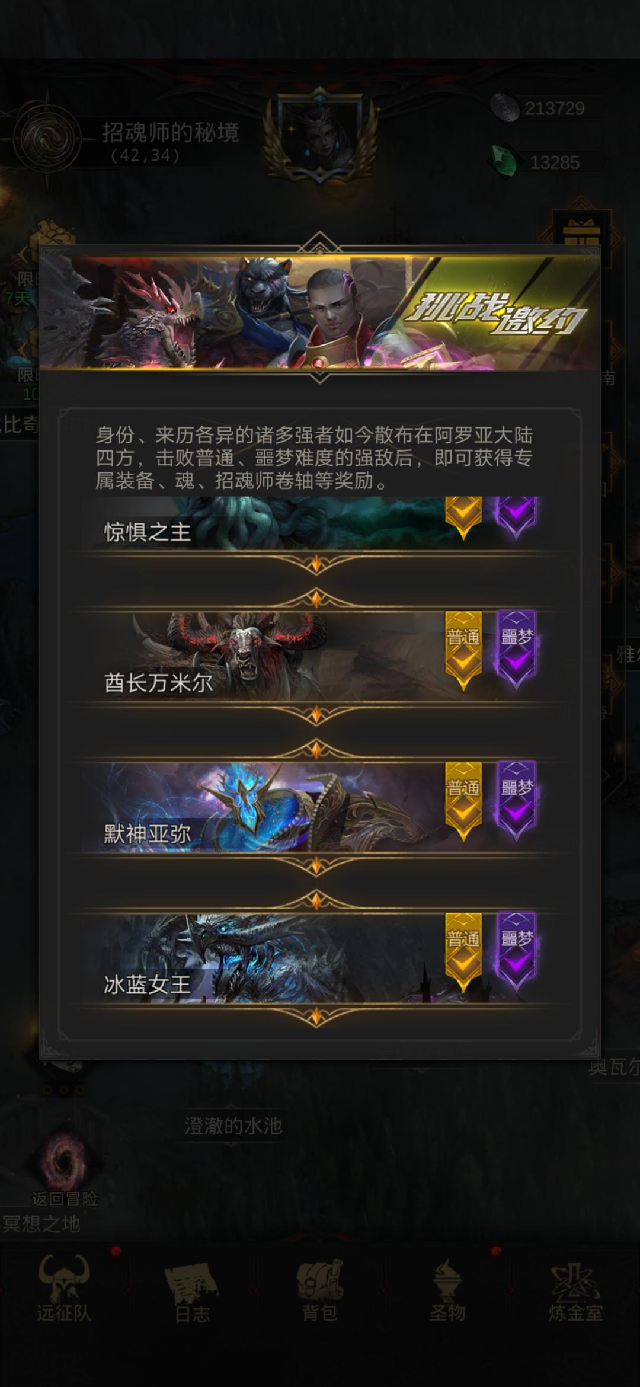Select 普通 difficulty for 冰蓝女王

(x=463, y=952)
